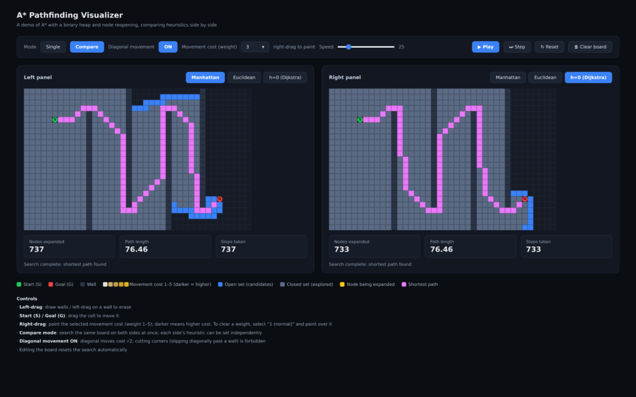Click the Controls heading
This screenshot has height=397, width=636.
(x=27, y=298)
